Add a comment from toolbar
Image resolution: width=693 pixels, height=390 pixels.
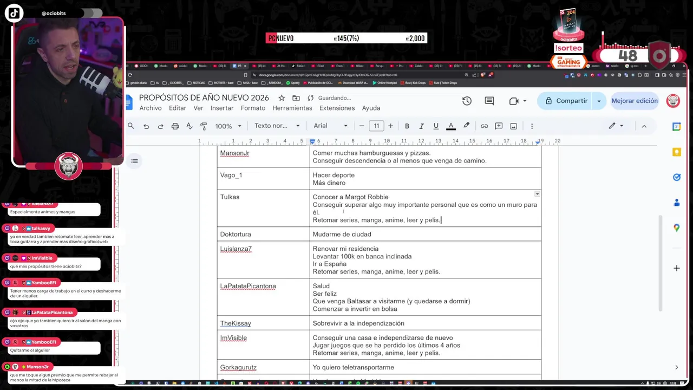click(x=499, y=126)
